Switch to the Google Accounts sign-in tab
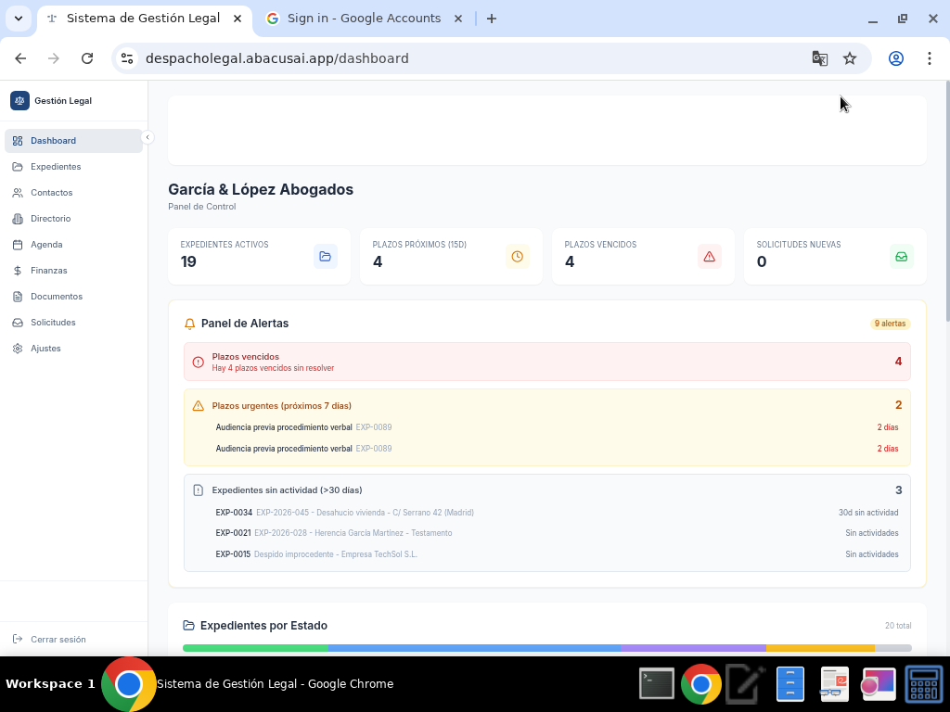The width and height of the screenshot is (950, 712). tap(364, 19)
